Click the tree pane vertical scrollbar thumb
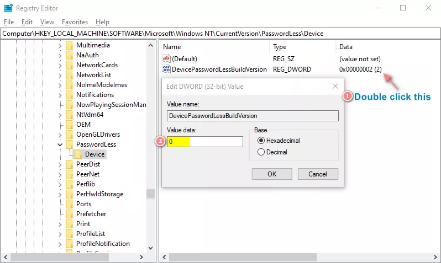This screenshot has width=441, height=263. (x=150, y=194)
